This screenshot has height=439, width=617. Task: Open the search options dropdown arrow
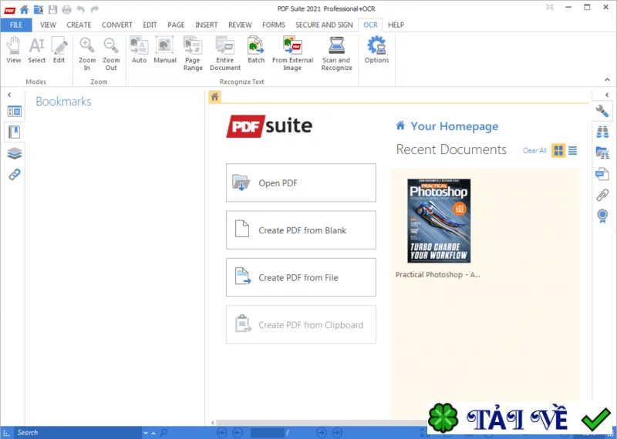click(x=146, y=433)
